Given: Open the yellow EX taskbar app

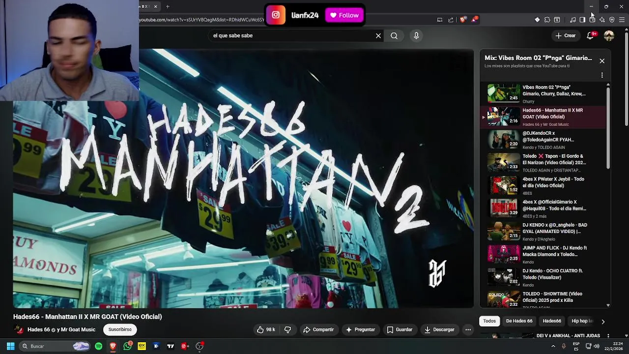Looking at the screenshot, I should point(142,346).
